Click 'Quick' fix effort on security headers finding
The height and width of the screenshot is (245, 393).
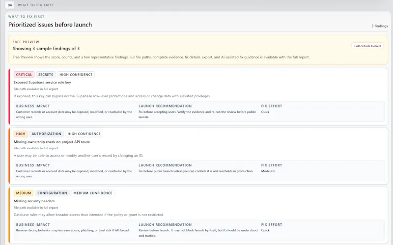pyautogui.click(x=265, y=230)
